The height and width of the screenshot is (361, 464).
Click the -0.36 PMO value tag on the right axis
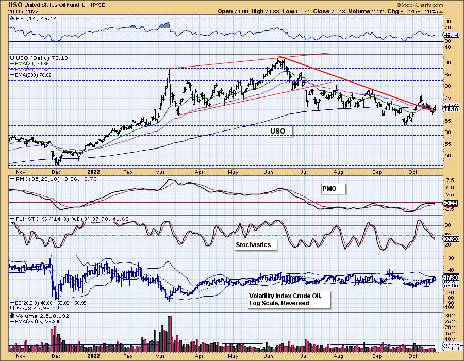(x=450, y=203)
